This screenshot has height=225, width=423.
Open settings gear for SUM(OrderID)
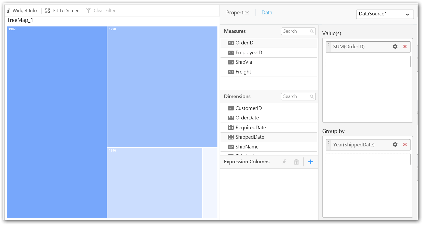click(x=395, y=46)
